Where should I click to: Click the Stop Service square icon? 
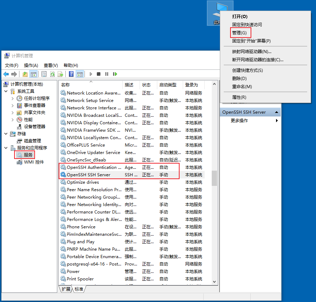pos(99,74)
